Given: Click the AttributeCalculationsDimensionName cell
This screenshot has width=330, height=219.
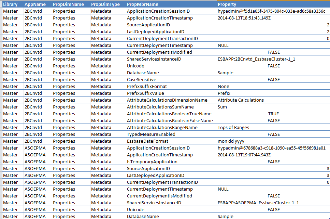Looking at the screenshot, I should (x=171, y=100).
